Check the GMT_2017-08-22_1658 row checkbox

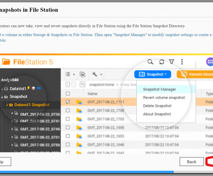click(68, 127)
